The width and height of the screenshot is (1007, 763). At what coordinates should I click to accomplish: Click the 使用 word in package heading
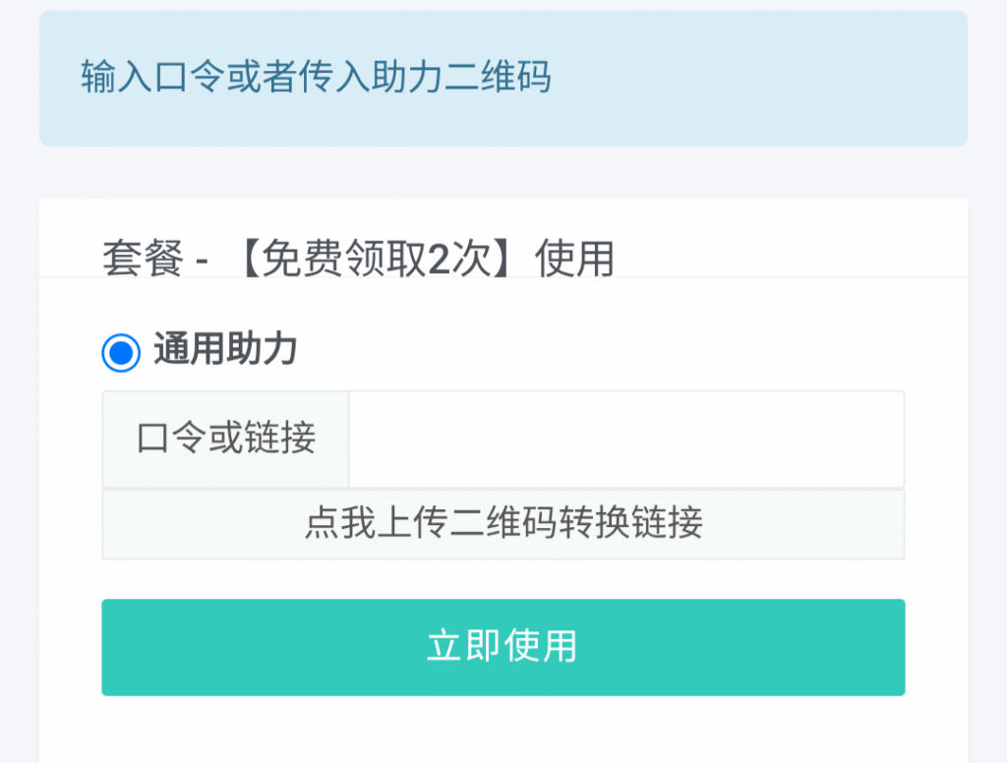coord(575,260)
